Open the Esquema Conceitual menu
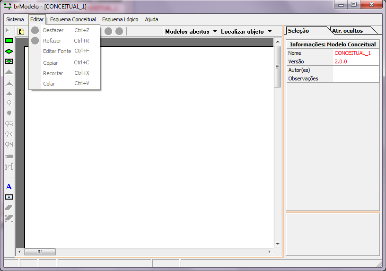Screen dimensions: 386x271 (73, 19)
